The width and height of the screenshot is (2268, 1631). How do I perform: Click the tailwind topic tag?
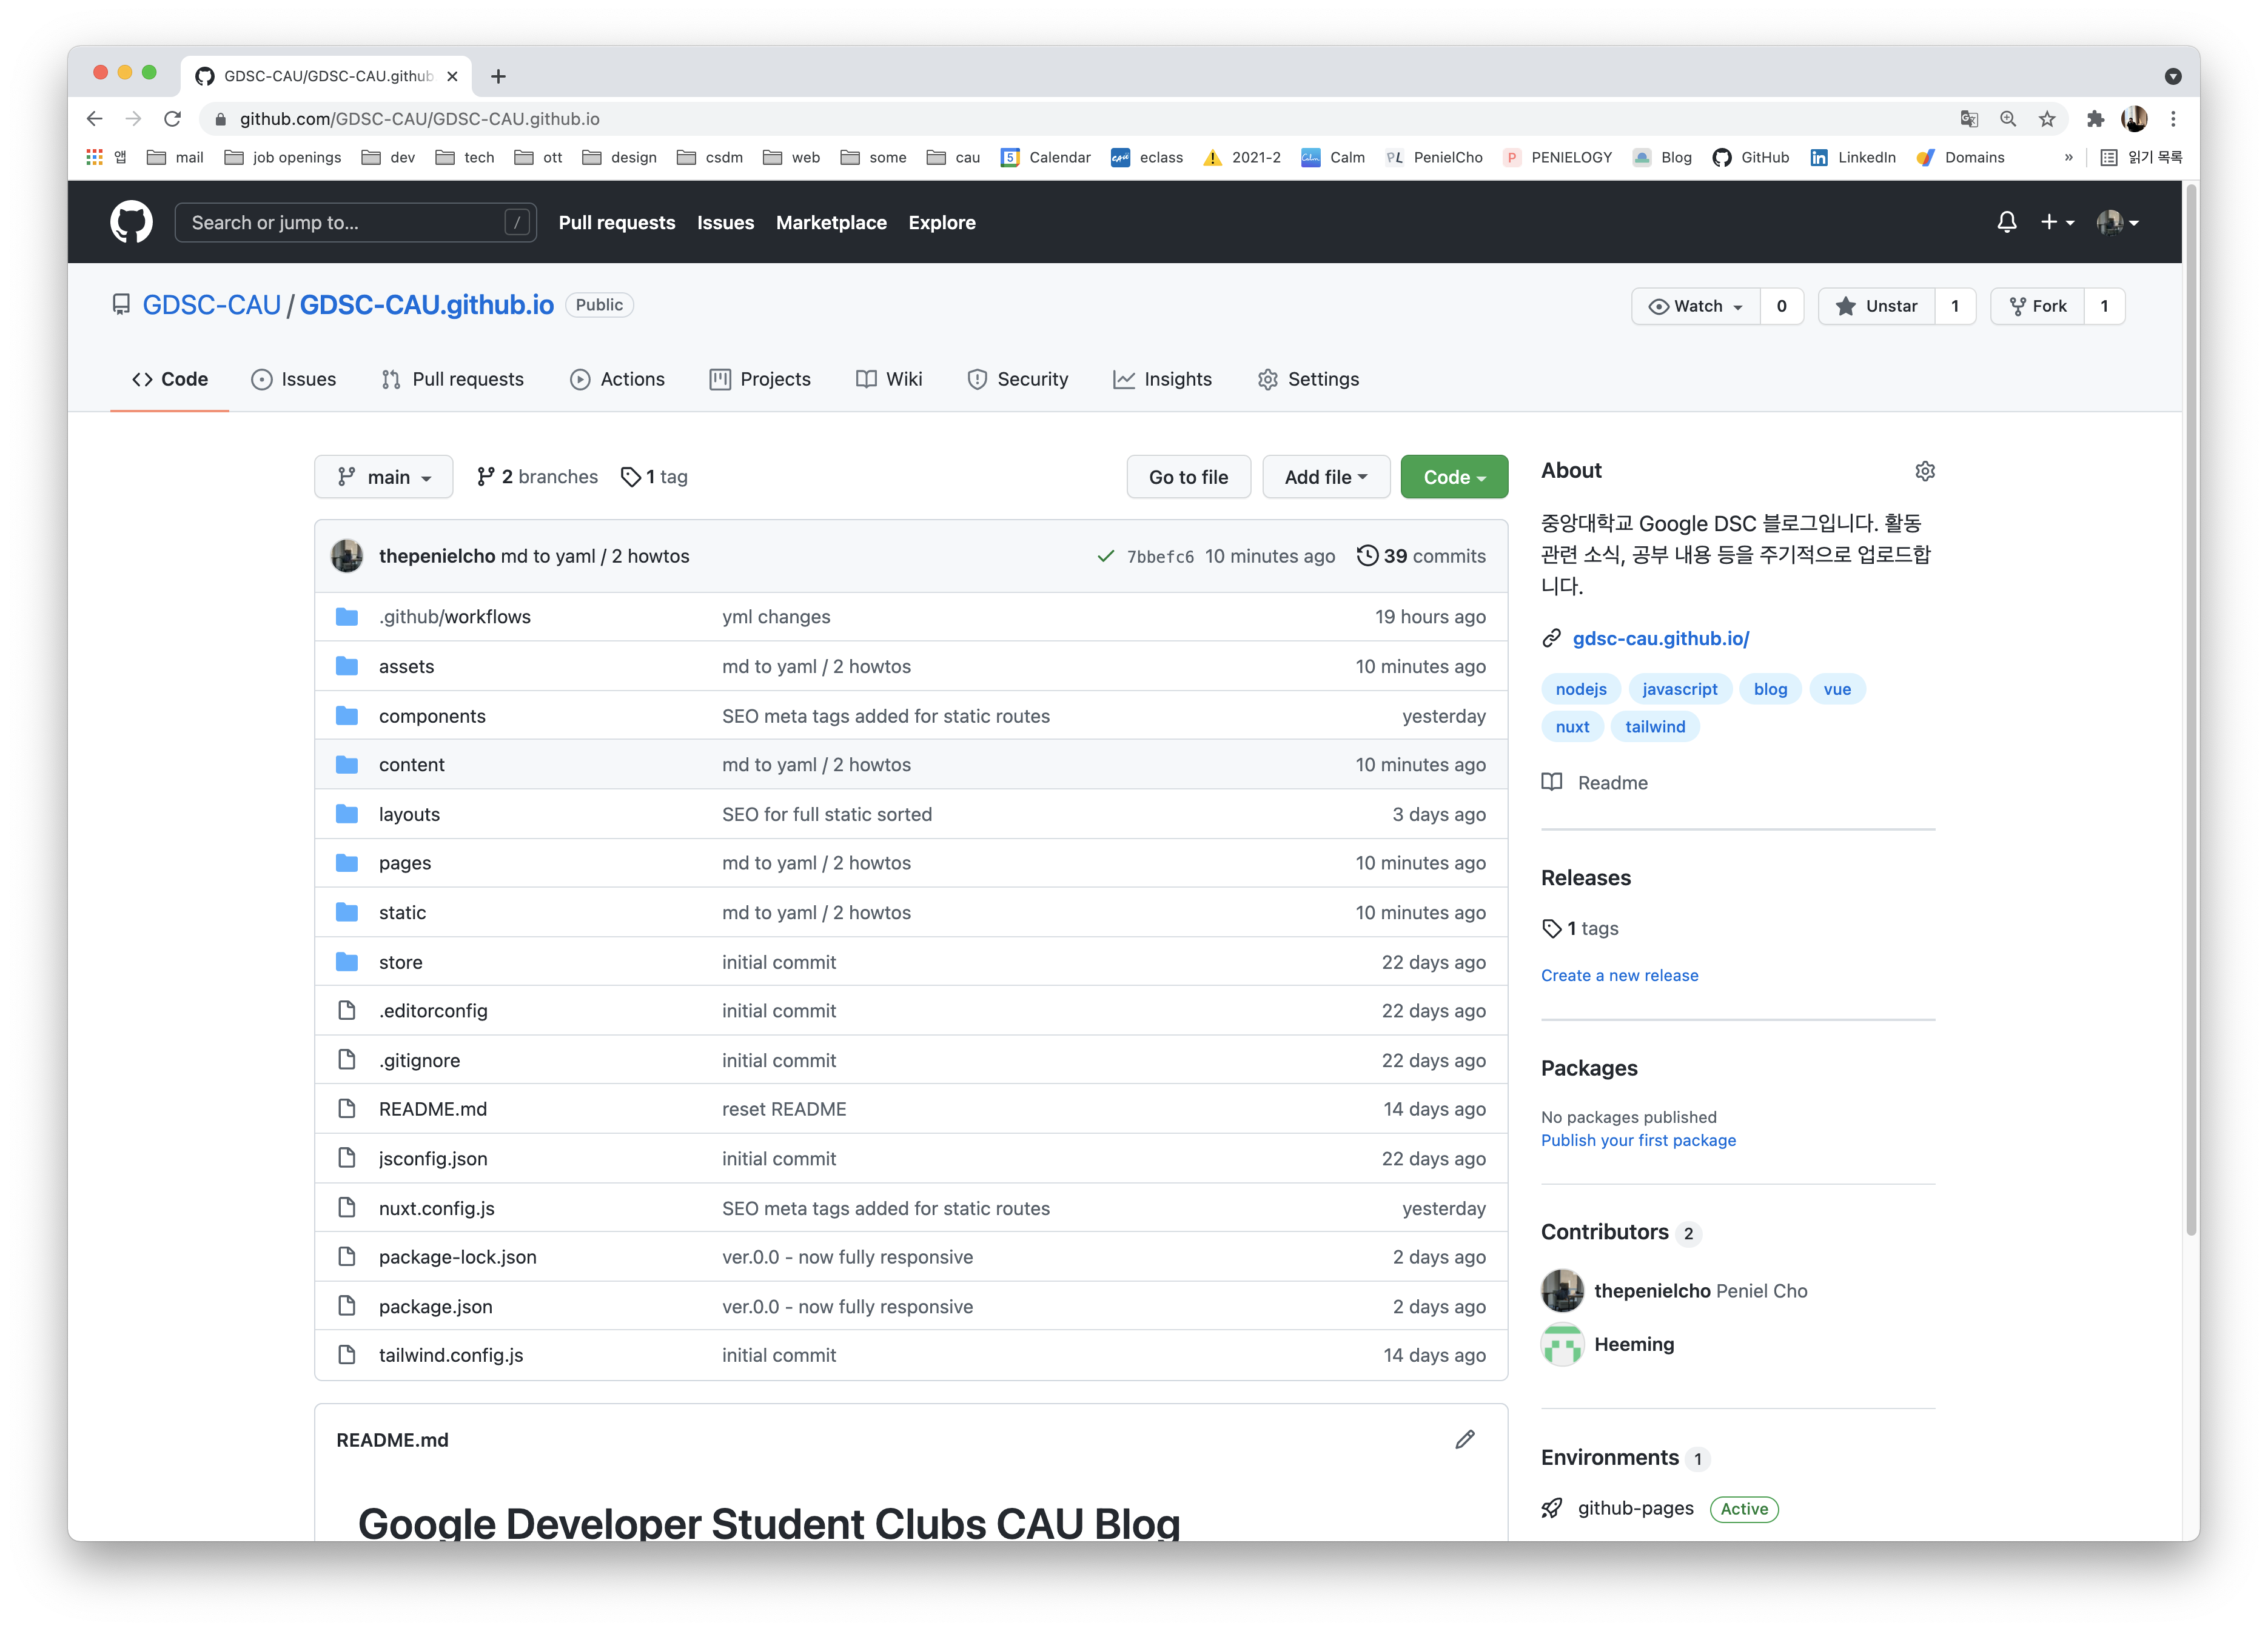(1655, 727)
